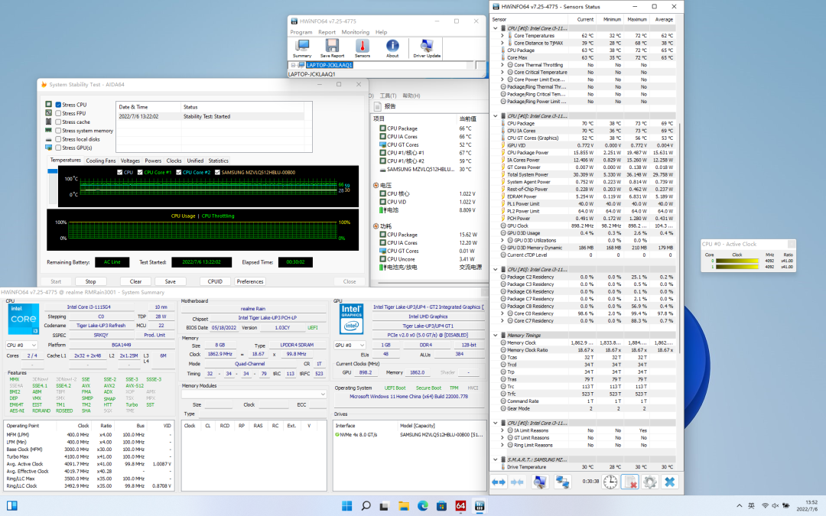Switch to the Cooling Fans tab
Viewport: 826px width, 516px height.
(100, 161)
